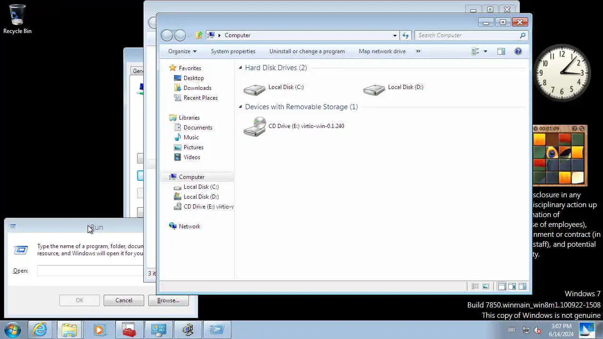
Task: Click the Start orb on taskbar
Action: (12, 330)
